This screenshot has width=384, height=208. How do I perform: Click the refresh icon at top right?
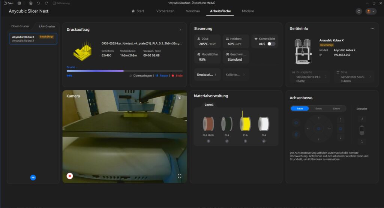tap(359, 11)
